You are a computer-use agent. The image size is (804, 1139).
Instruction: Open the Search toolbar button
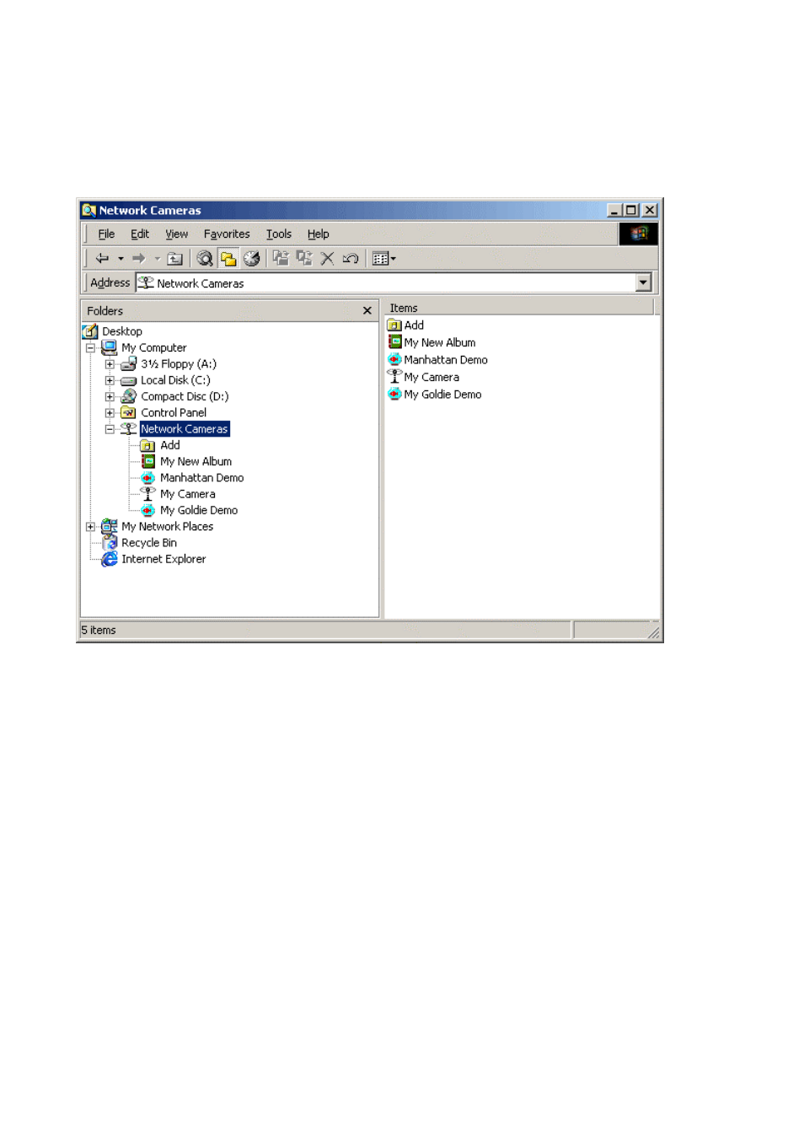[205, 259]
